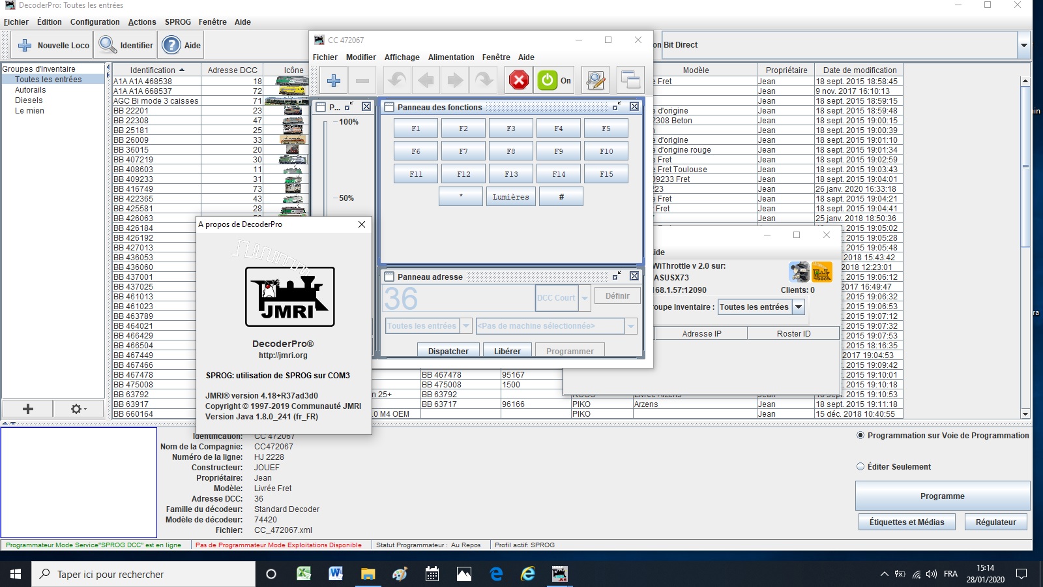Image resolution: width=1043 pixels, height=587 pixels.
Task: Select BB 22201 roster entry
Action: click(156, 111)
